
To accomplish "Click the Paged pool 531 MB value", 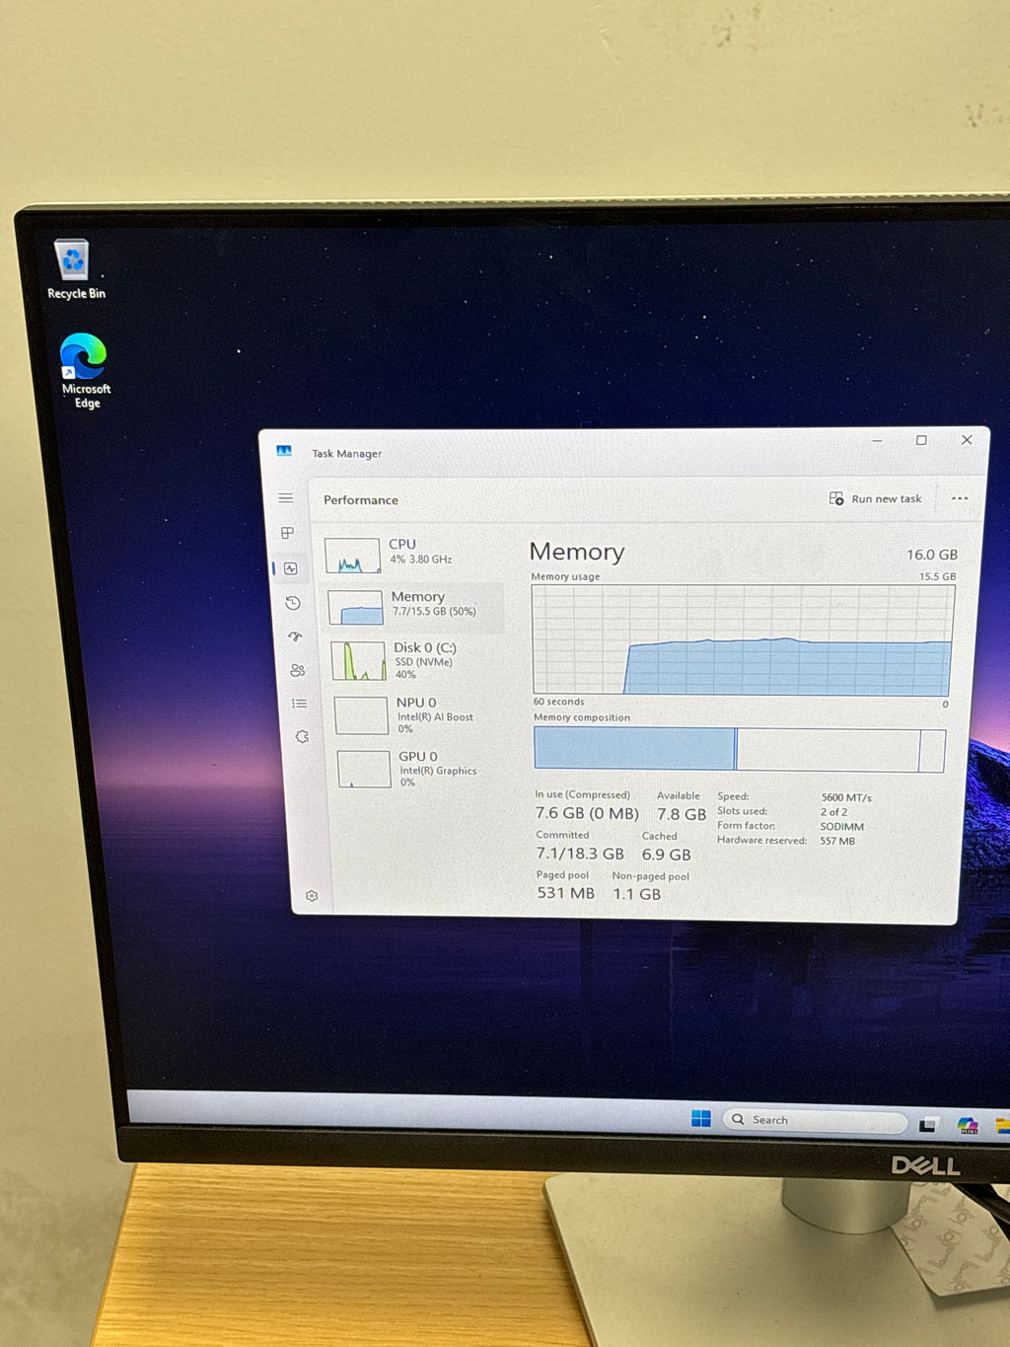I will coord(566,893).
